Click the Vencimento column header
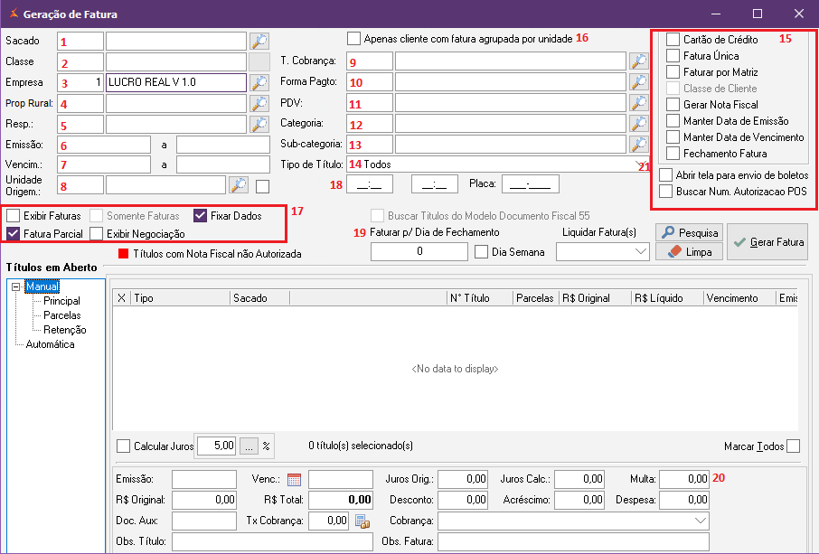This screenshot has width=819, height=554. tap(739, 298)
